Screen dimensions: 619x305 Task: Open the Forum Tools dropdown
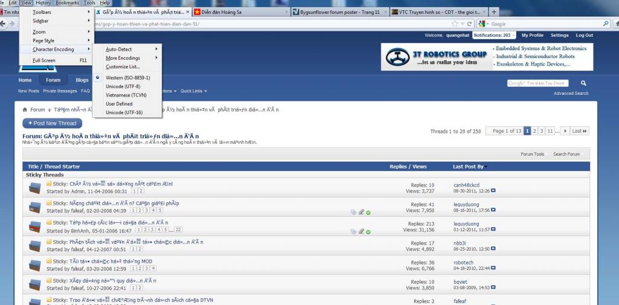click(532, 154)
